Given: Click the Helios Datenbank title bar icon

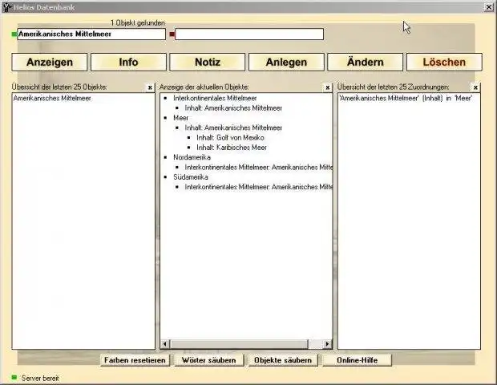Looking at the screenshot, I should coord(7,7).
